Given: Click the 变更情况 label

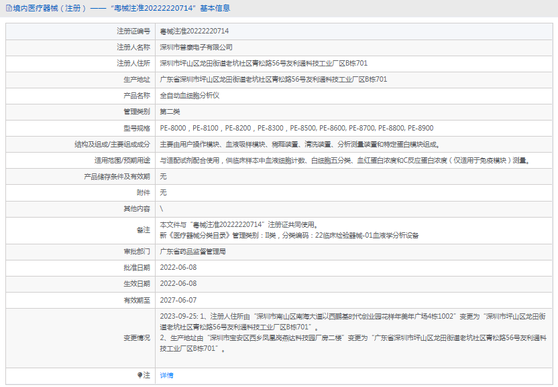Looking at the screenshot, I should pyautogui.click(x=137, y=338).
